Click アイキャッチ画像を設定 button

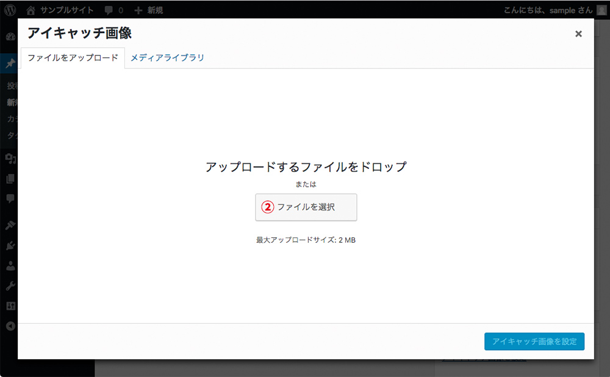tap(534, 342)
